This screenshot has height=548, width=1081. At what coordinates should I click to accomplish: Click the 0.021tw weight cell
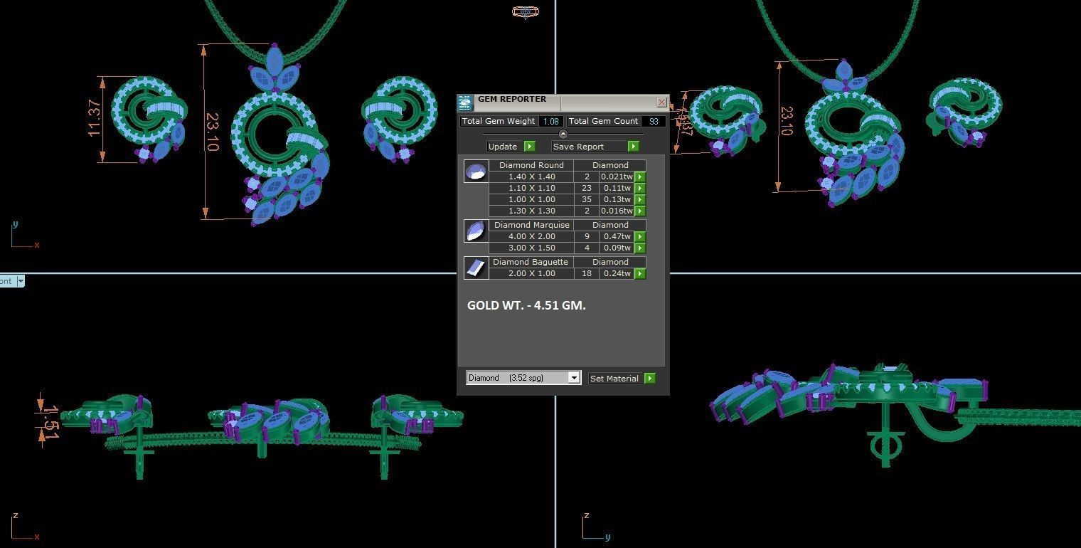pyautogui.click(x=617, y=176)
